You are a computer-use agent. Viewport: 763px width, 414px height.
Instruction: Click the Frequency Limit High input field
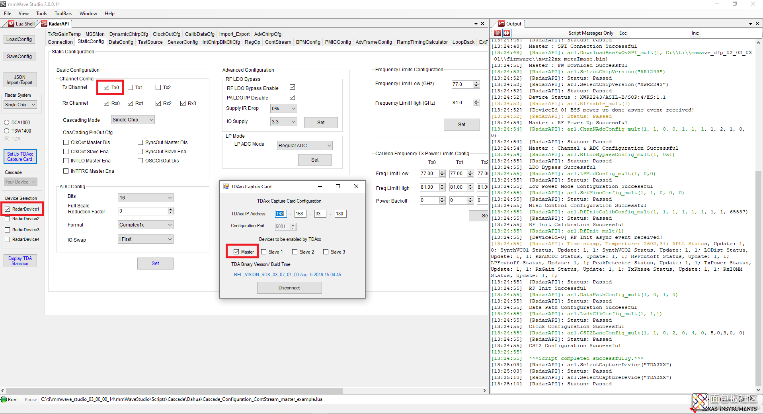[x=462, y=103]
